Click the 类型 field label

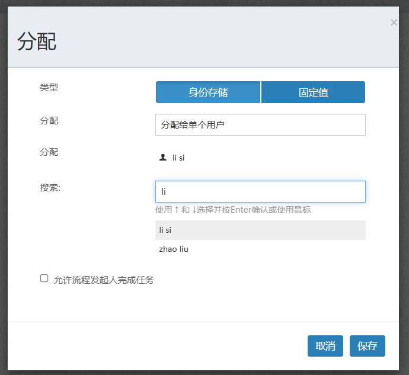click(49, 88)
